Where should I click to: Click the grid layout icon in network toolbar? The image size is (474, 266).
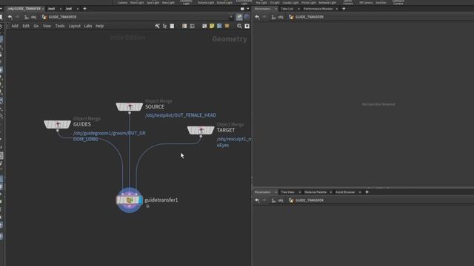(x=193, y=27)
